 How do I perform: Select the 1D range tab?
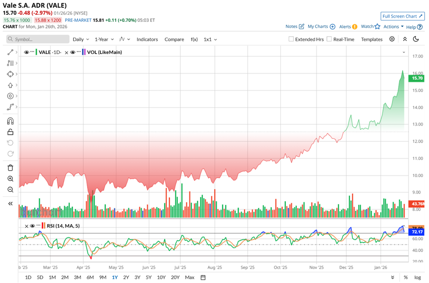28,277
